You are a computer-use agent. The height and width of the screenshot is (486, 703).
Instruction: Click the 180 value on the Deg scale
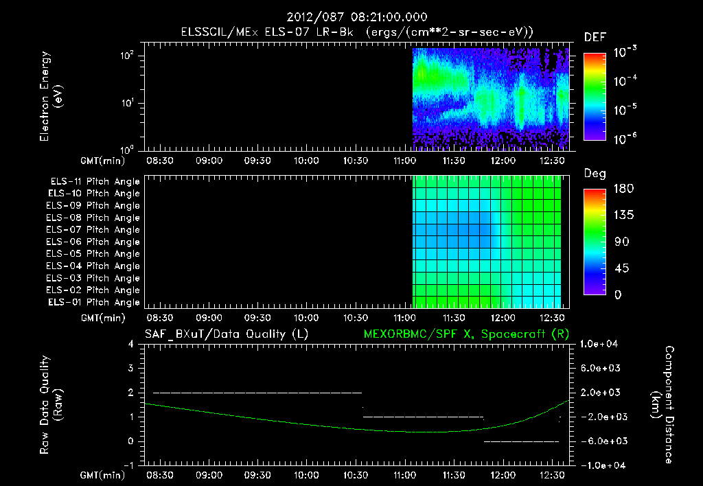[x=623, y=189]
